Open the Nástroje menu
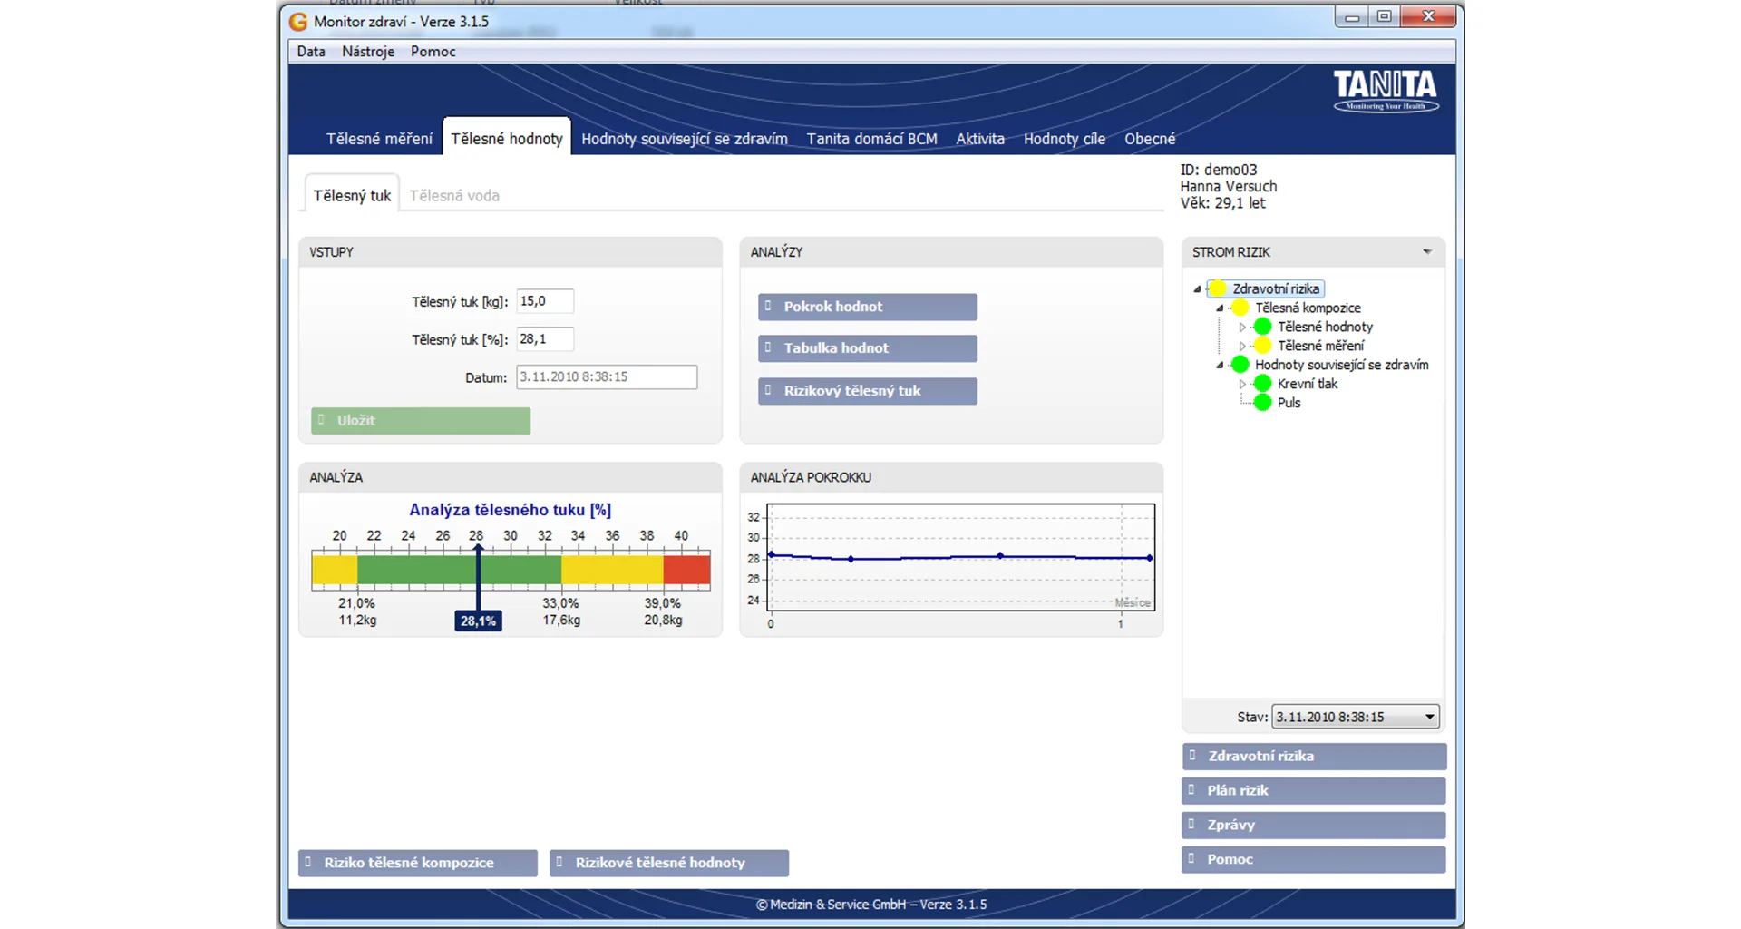The height and width of the screenshot is (929, 1741). pyautogui.click(x=367, y=52)
